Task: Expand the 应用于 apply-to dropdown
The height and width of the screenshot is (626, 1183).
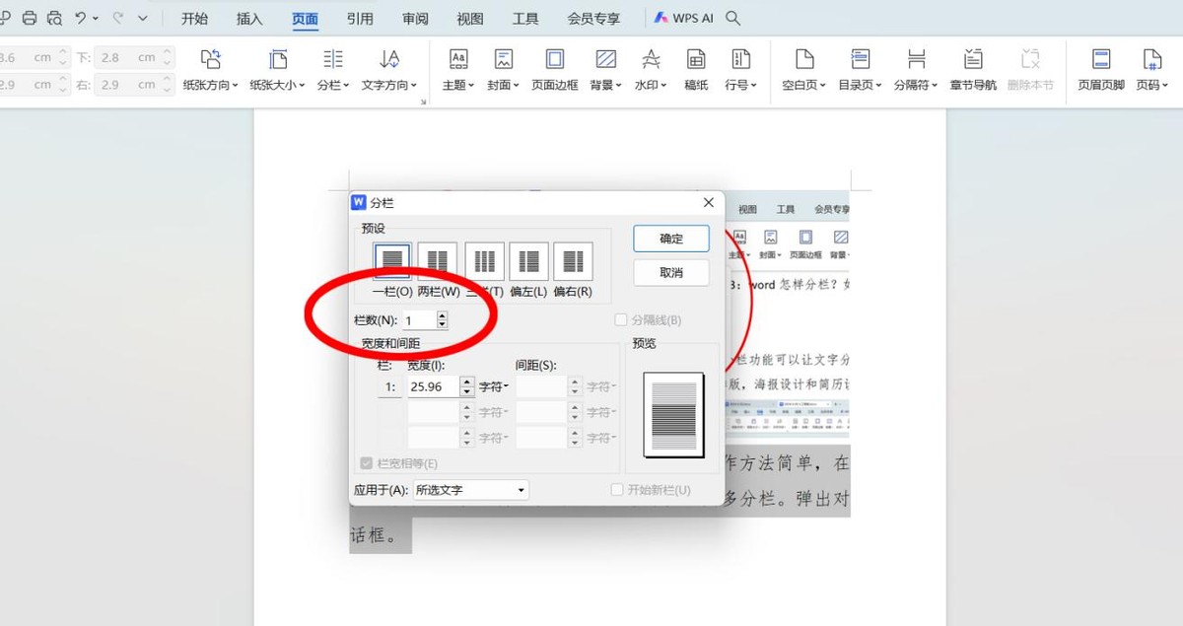Action: click(470, 490)
